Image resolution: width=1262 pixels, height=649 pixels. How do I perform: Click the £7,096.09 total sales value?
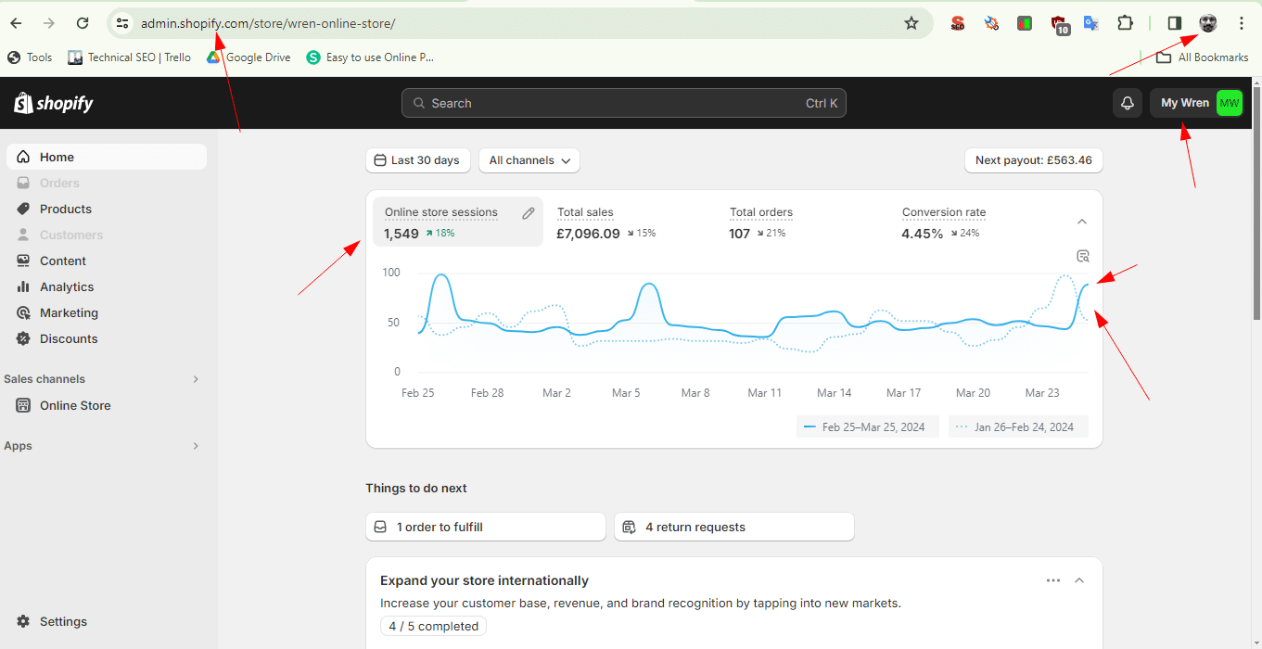[588, 234]
